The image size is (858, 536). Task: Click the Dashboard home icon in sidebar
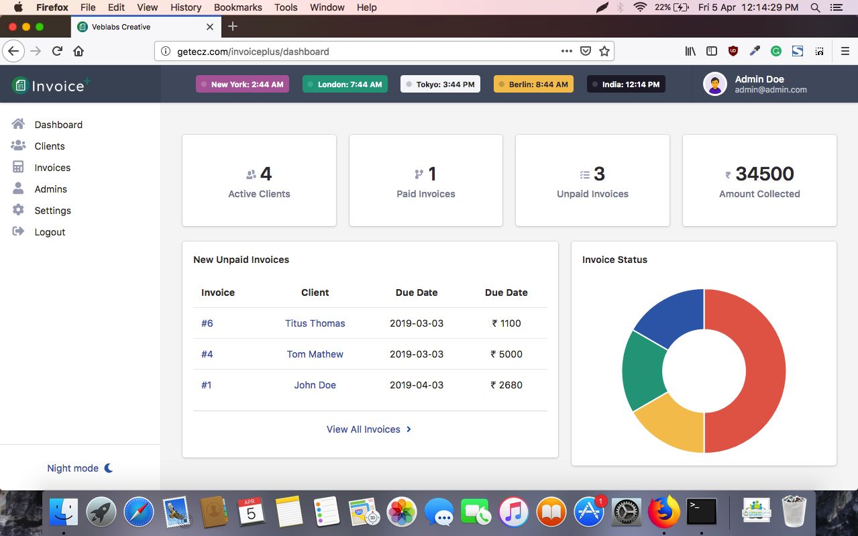(x=18, y=124)
